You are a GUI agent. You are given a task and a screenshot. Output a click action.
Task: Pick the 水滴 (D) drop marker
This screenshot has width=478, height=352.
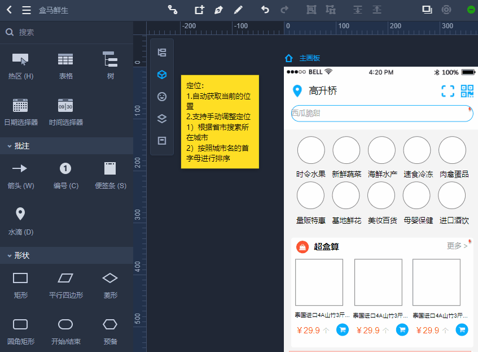[x=20, y=221]
